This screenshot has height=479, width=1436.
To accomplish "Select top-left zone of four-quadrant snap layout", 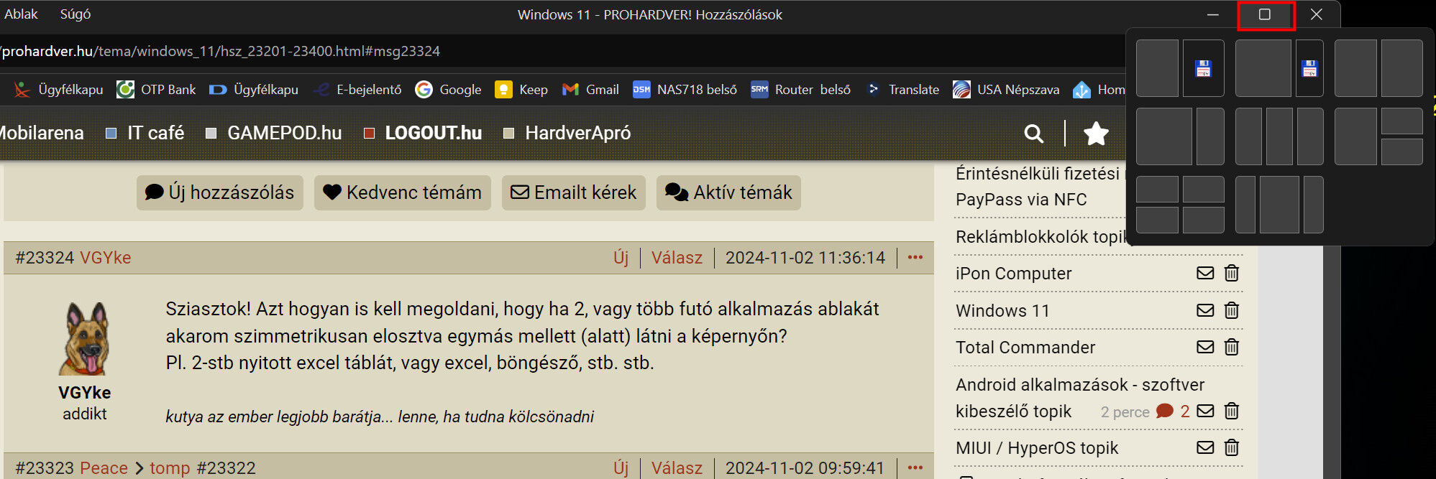I will point(1157,190).
